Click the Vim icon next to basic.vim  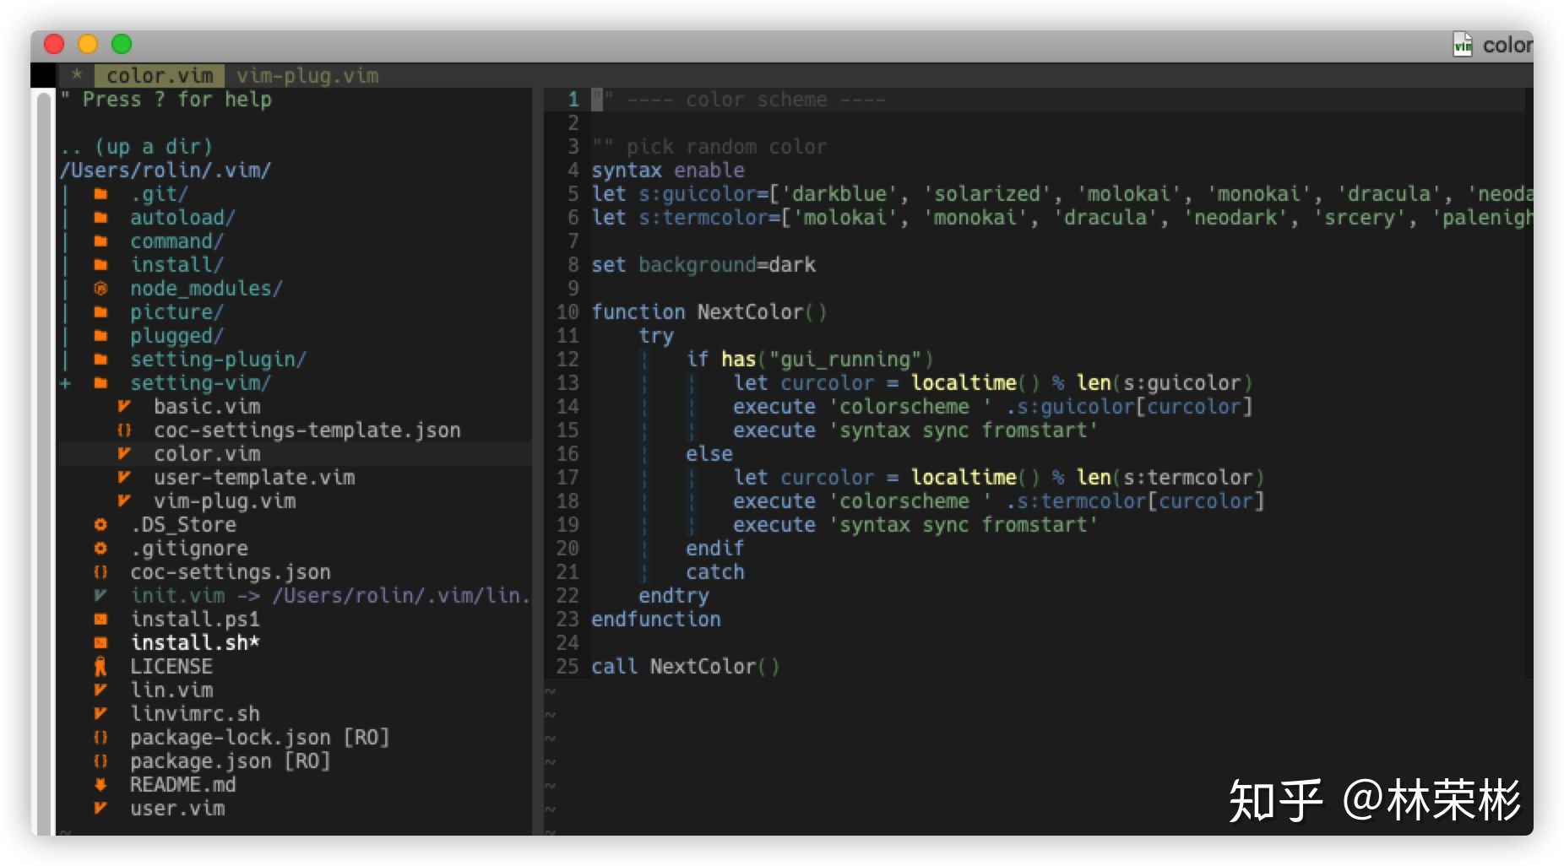pos(124,407)
